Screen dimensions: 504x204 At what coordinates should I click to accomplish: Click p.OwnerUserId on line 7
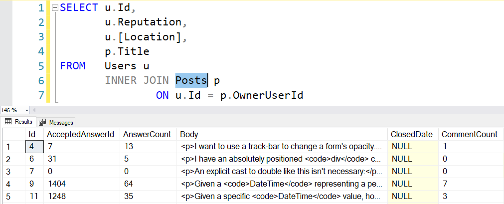point(262,95)
